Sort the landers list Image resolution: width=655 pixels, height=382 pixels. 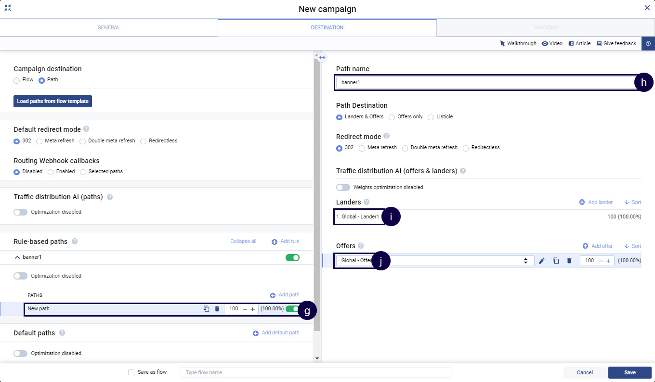click(x=632, y=203)
